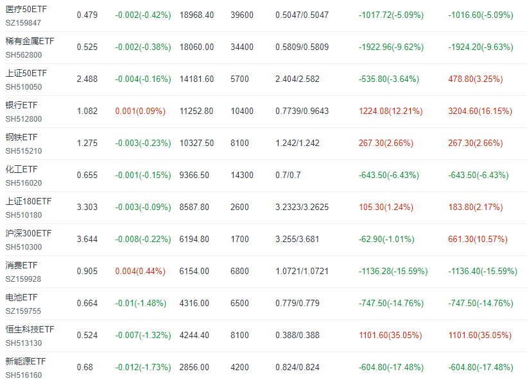Click the loss value -1922.96(-9.62%)

tap(391, 47)
